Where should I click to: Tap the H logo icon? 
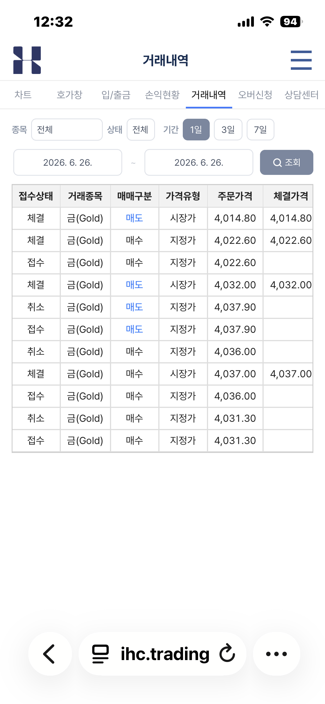coord(27,60)
